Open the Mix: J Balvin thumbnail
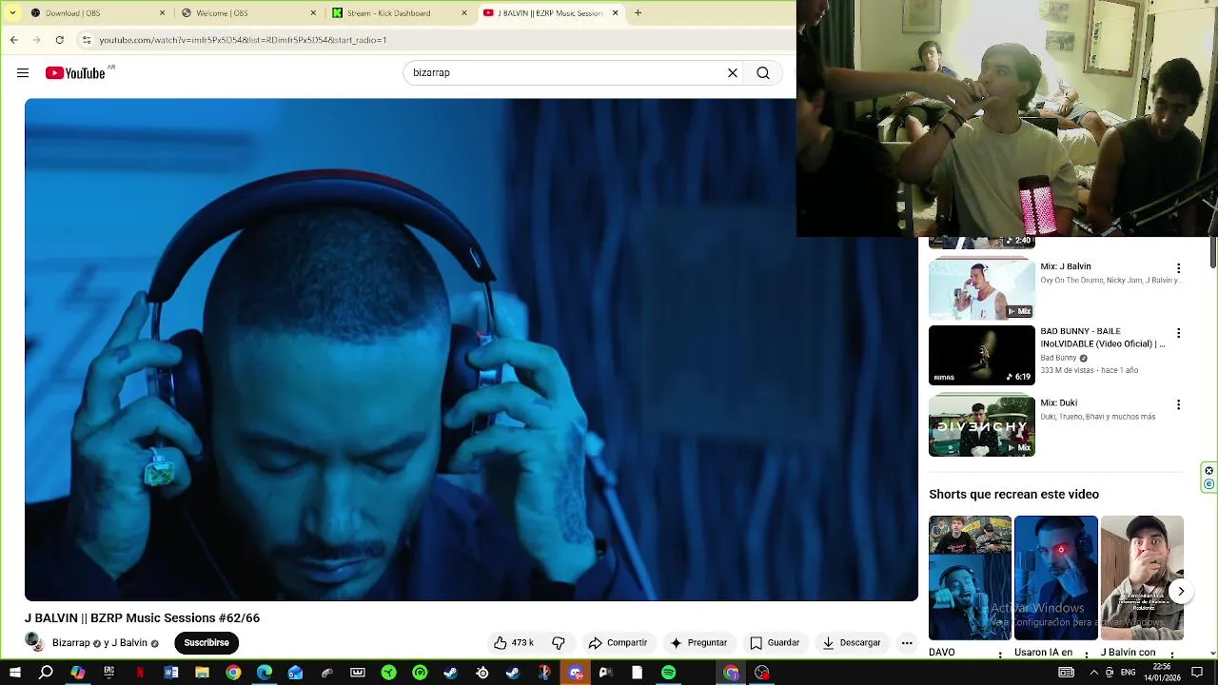The image size is (1218, 685). (982, 289)
